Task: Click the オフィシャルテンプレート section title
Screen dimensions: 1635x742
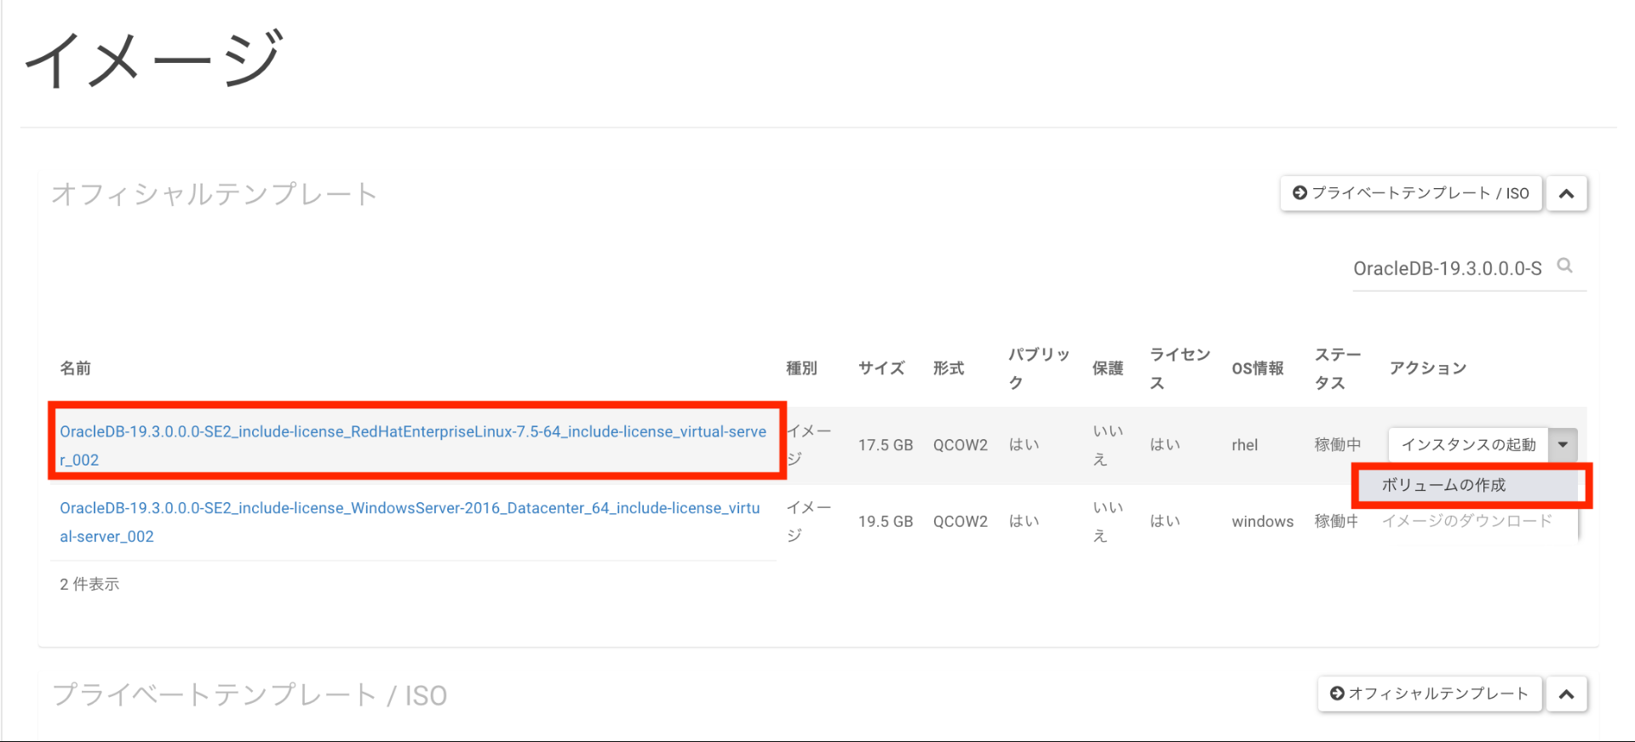Action: 214,194
